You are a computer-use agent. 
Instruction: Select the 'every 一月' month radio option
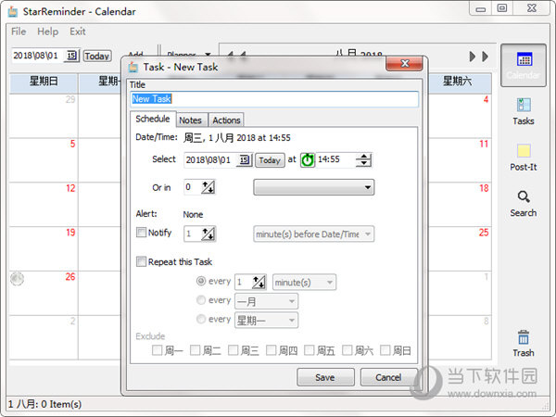click(x=201, y=300)
